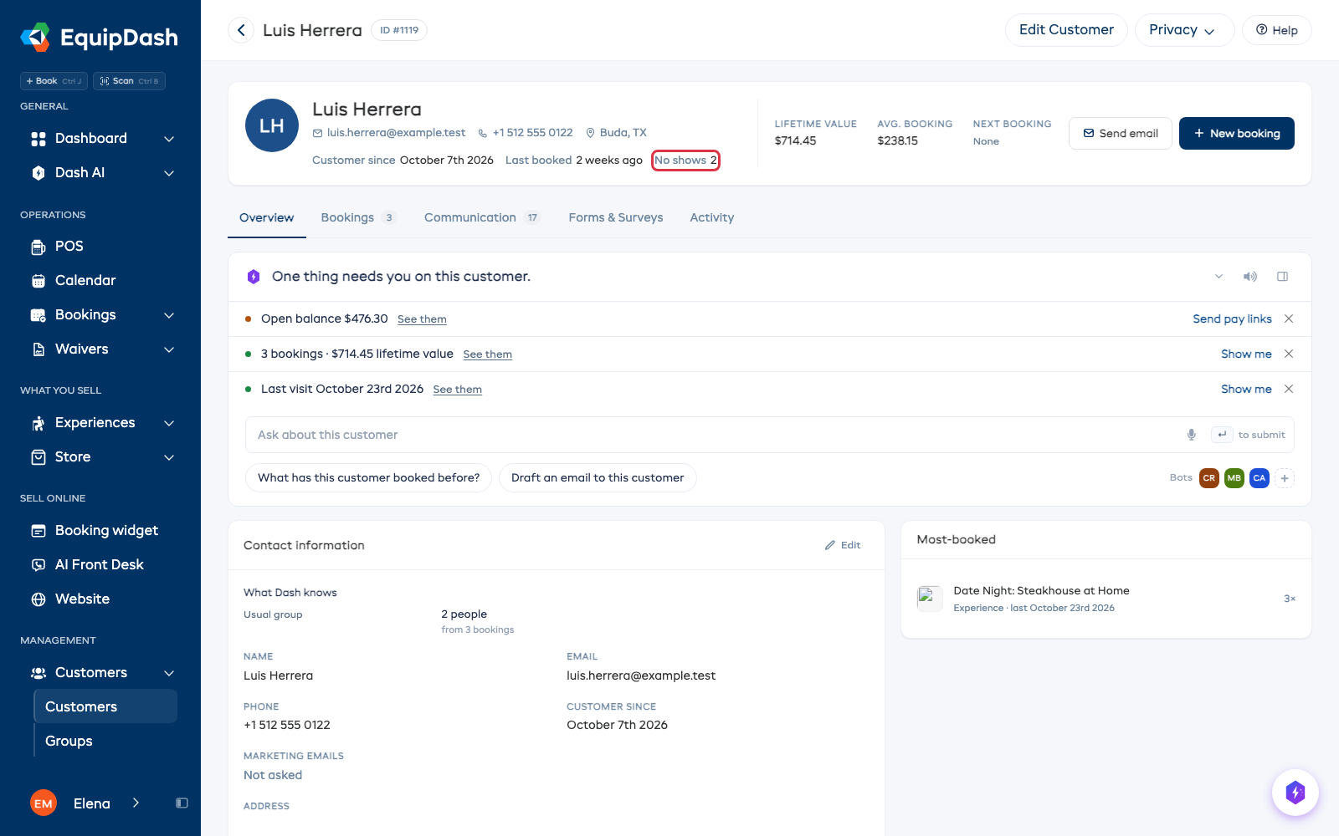This screenshot has width=1339, height=836.
Task: Expand the Experiences menu
Action: click(169, 423)
